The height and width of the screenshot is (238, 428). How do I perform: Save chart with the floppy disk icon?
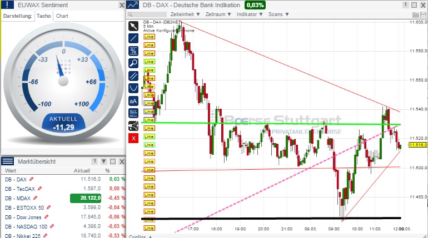tap(424, 15)
